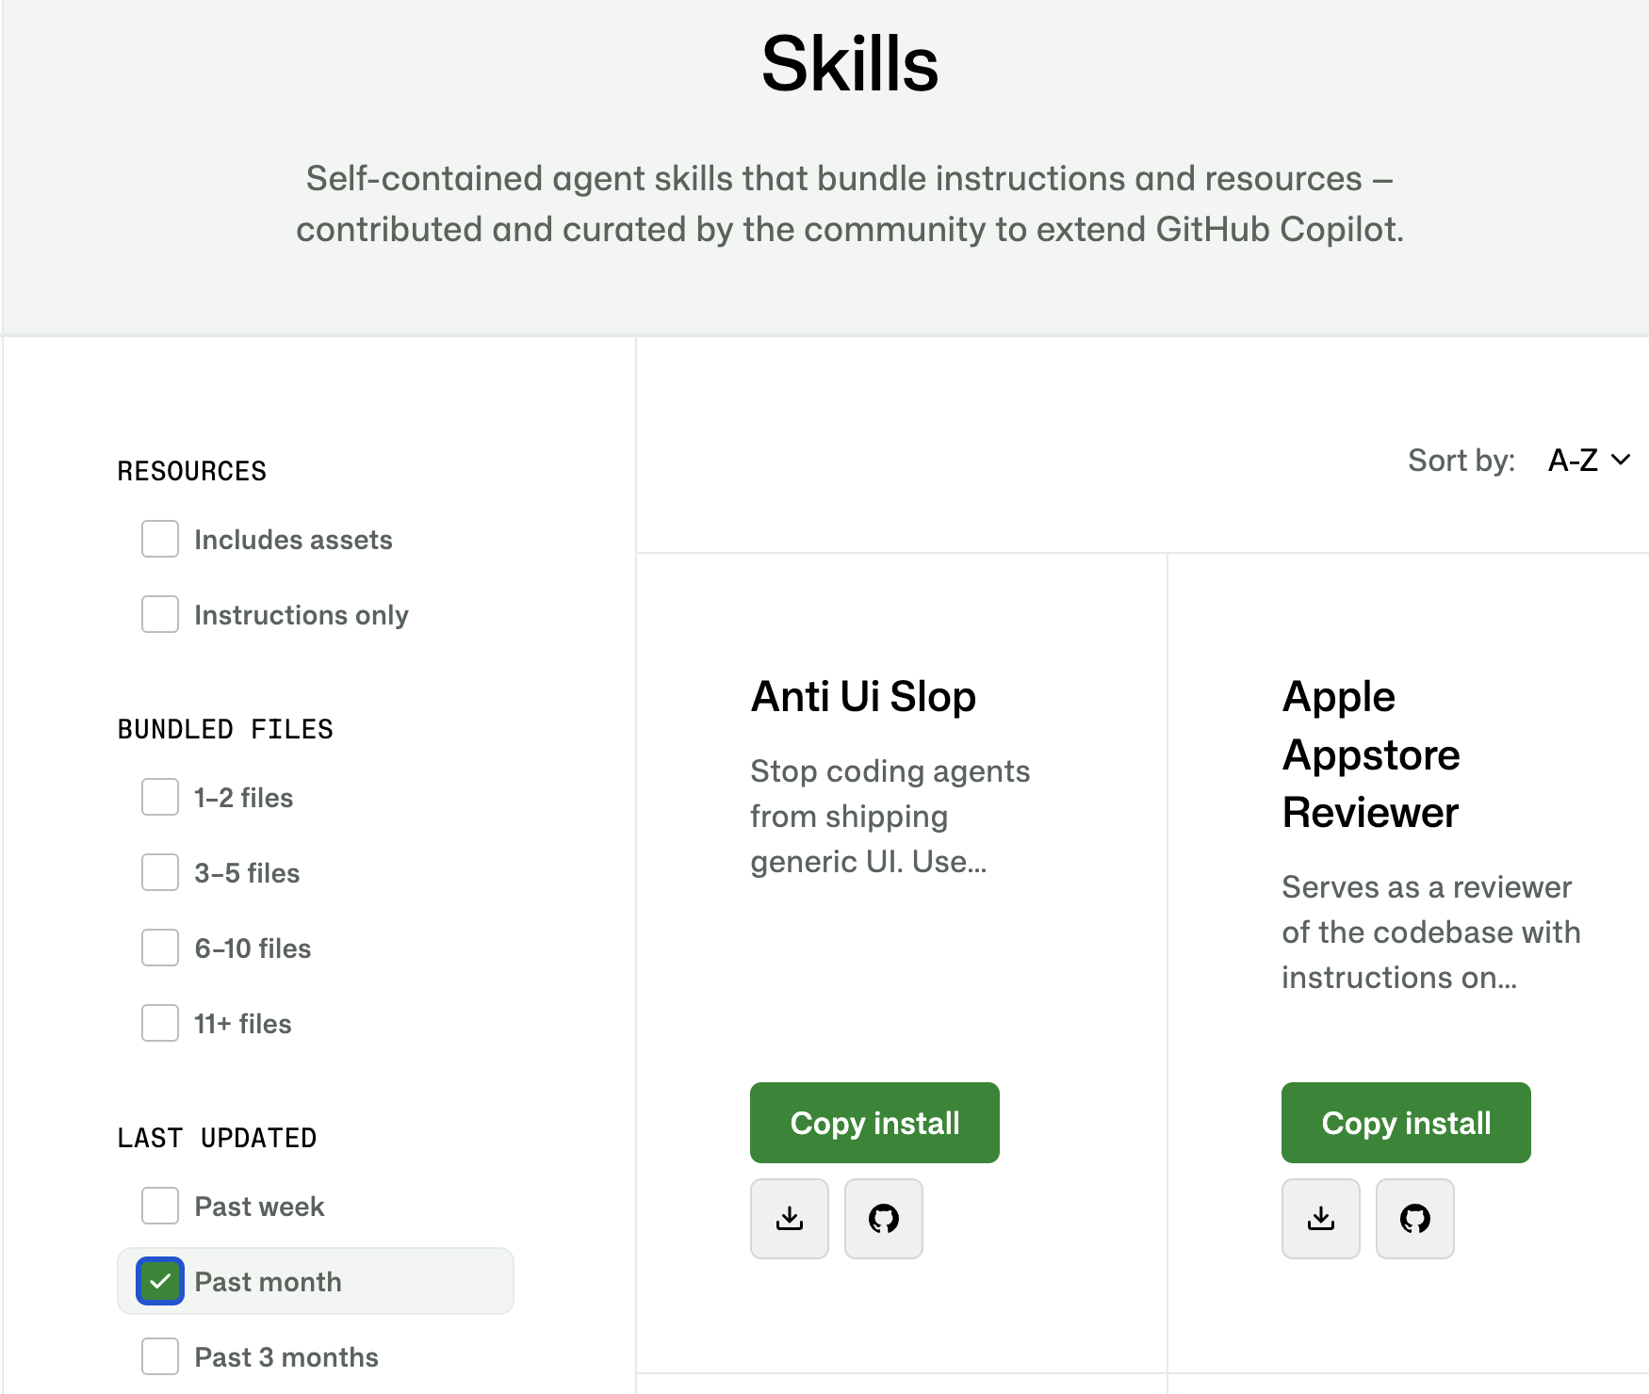Open Apple Appstore Reviewer GitHub icon

1415,1219
